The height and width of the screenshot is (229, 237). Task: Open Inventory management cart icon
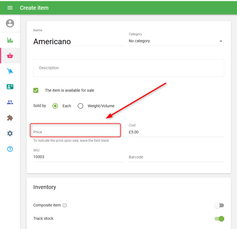[x=10, y=71]
